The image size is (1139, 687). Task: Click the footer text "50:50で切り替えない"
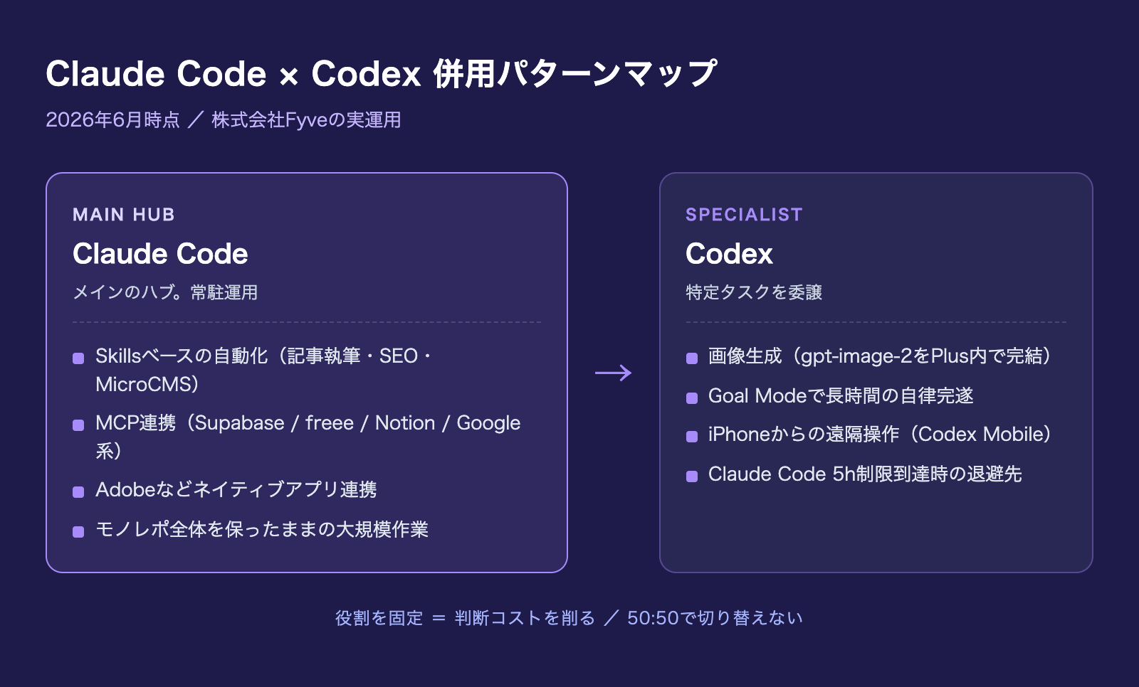tap(715, 618)
